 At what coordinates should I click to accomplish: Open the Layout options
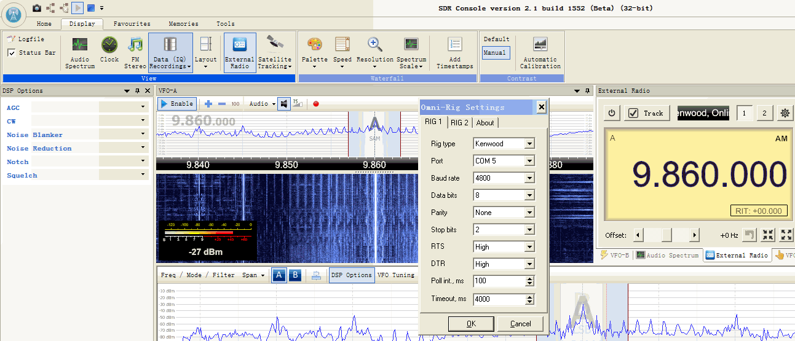coord(206,53)
